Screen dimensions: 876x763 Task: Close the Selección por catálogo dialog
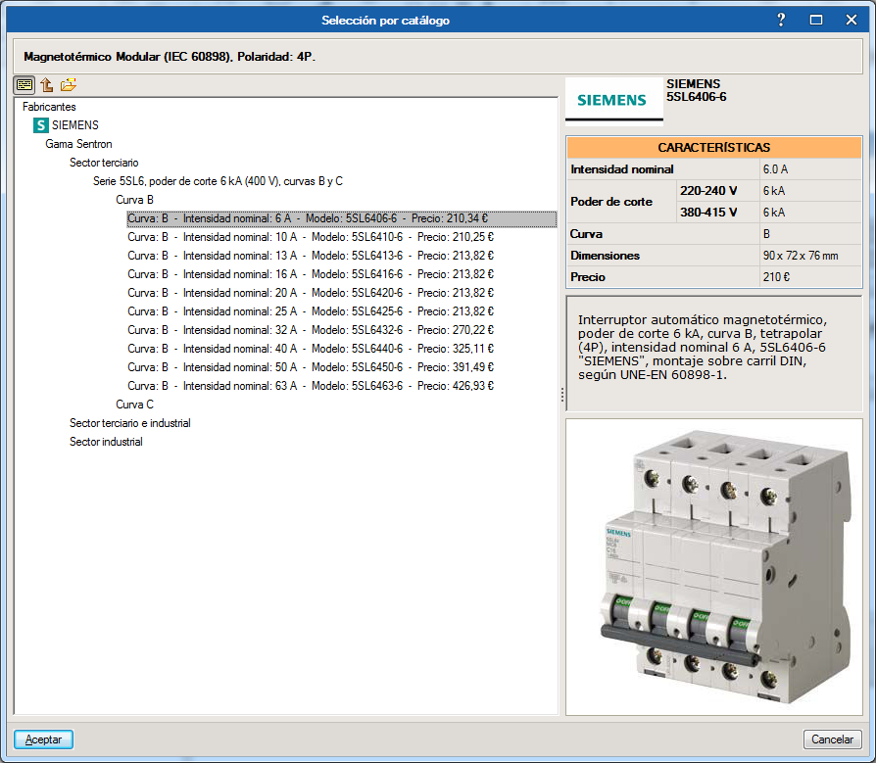click(852, 21)
